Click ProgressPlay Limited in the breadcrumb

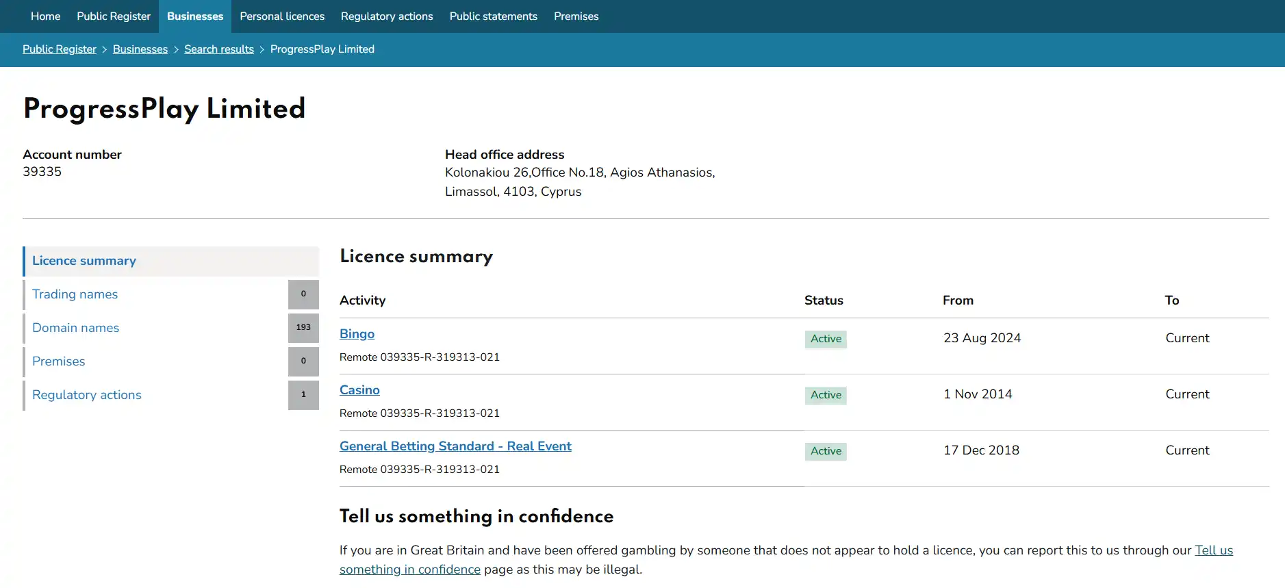tap(322, 49)
